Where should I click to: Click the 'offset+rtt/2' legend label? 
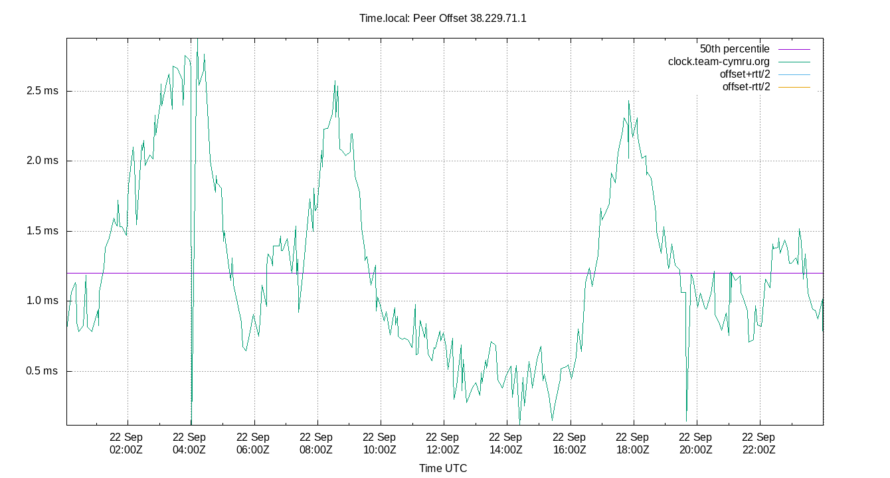coord(745,74)
